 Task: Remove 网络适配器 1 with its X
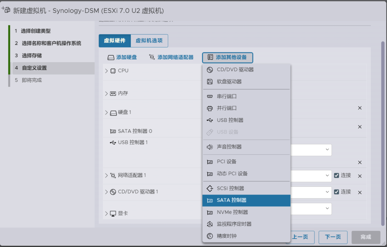(360, 176)
